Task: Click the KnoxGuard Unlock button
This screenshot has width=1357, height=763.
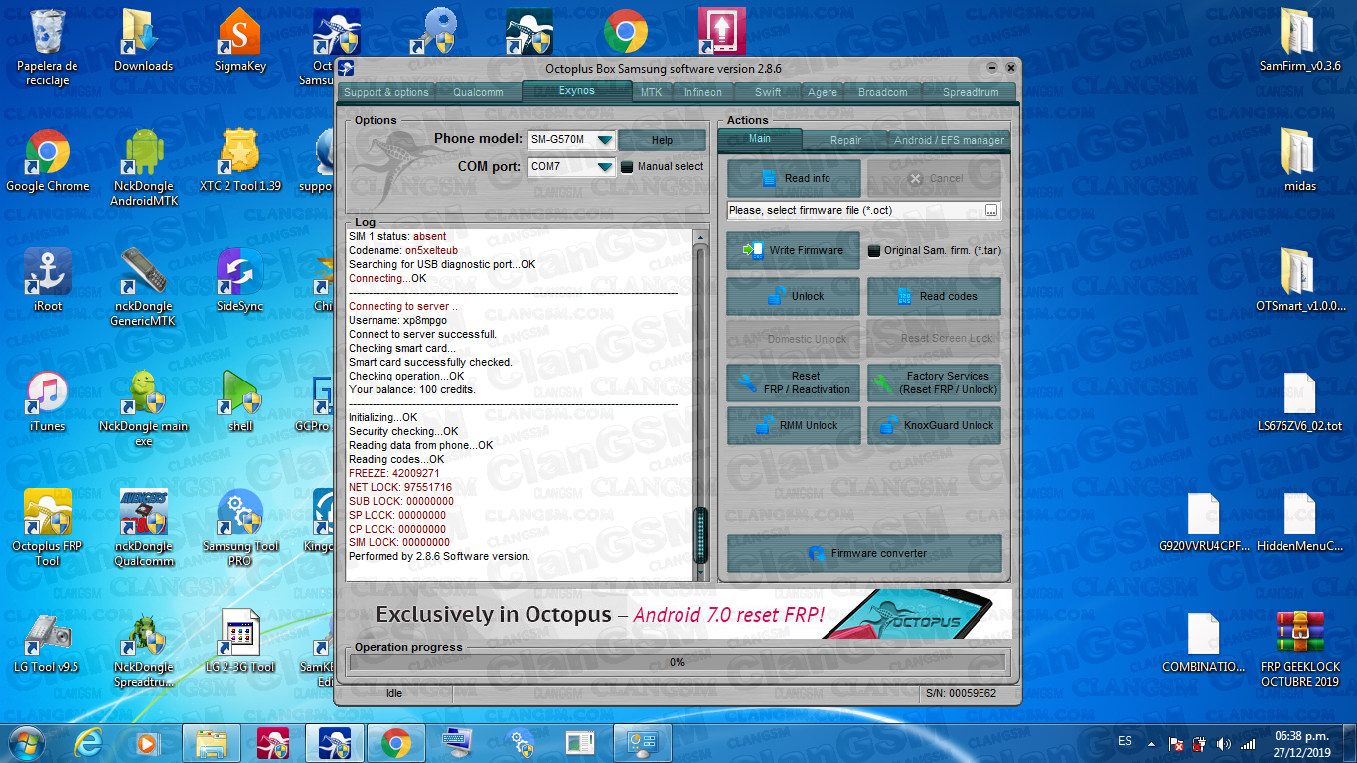Action: pyautogui.click(x=935, y=425)
